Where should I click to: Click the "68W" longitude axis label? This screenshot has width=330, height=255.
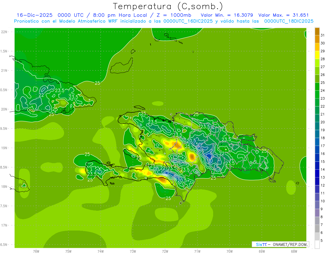(x=294, y=251)
